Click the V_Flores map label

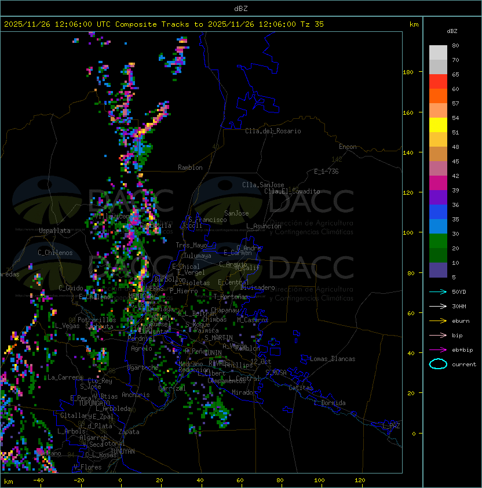tap(87, 467)
